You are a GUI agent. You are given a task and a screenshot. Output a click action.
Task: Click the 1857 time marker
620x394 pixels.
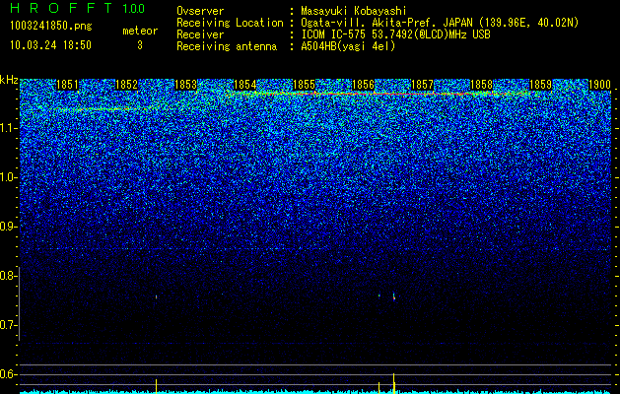(422, 85)
